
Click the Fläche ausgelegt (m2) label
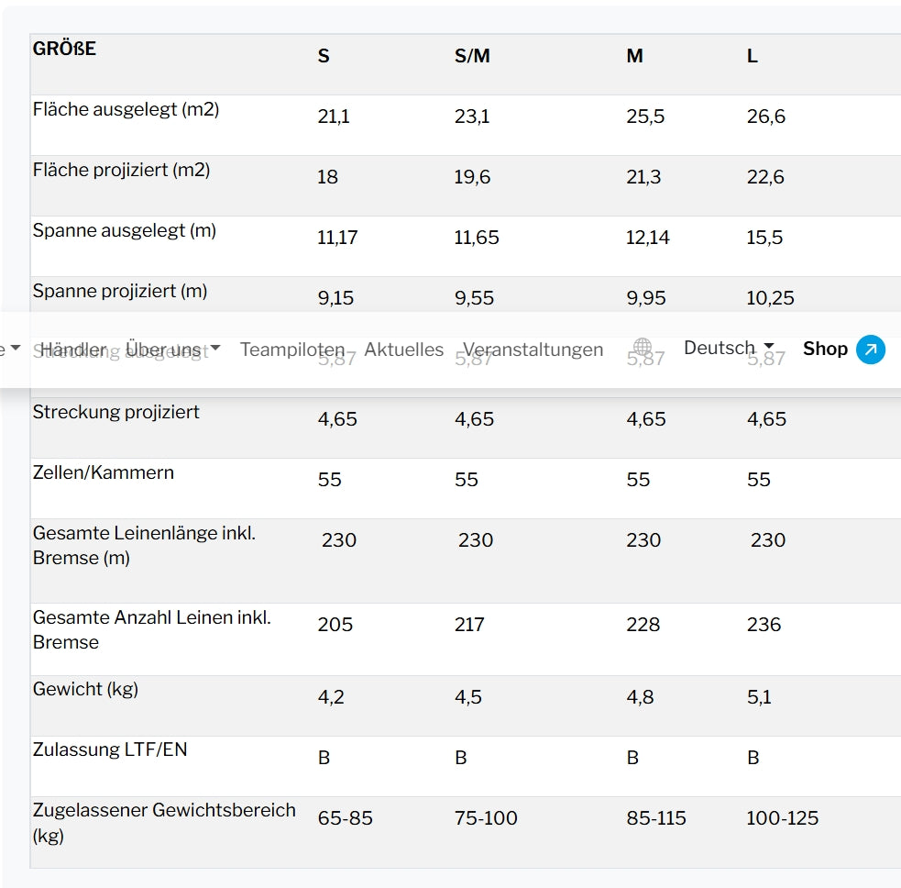point(126,109)
